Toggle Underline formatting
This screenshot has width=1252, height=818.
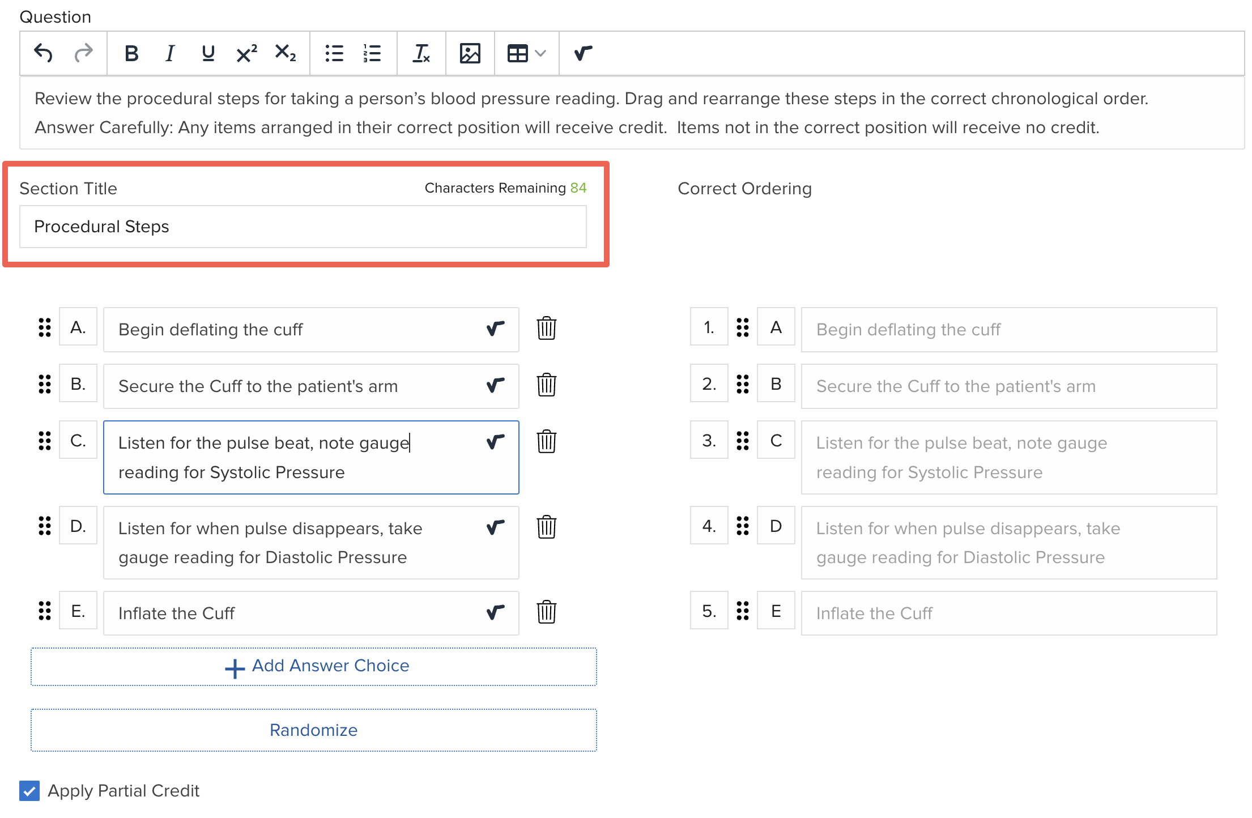[x=208, y=53]
